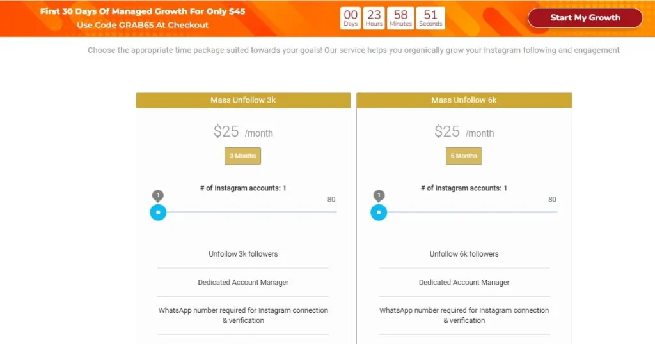The image size is (655, 344).
Task: Select the 6-Months plan button
Action: point(464,156)
